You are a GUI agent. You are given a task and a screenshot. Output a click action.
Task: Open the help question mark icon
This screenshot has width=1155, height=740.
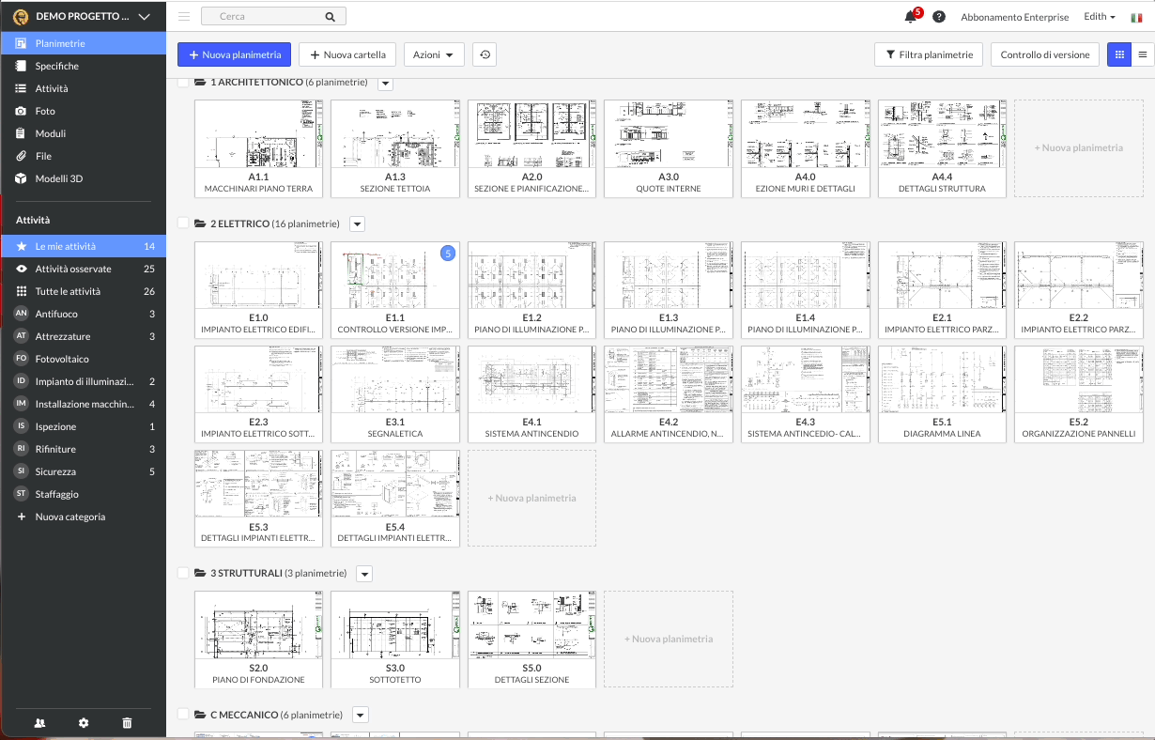[939, 17]
